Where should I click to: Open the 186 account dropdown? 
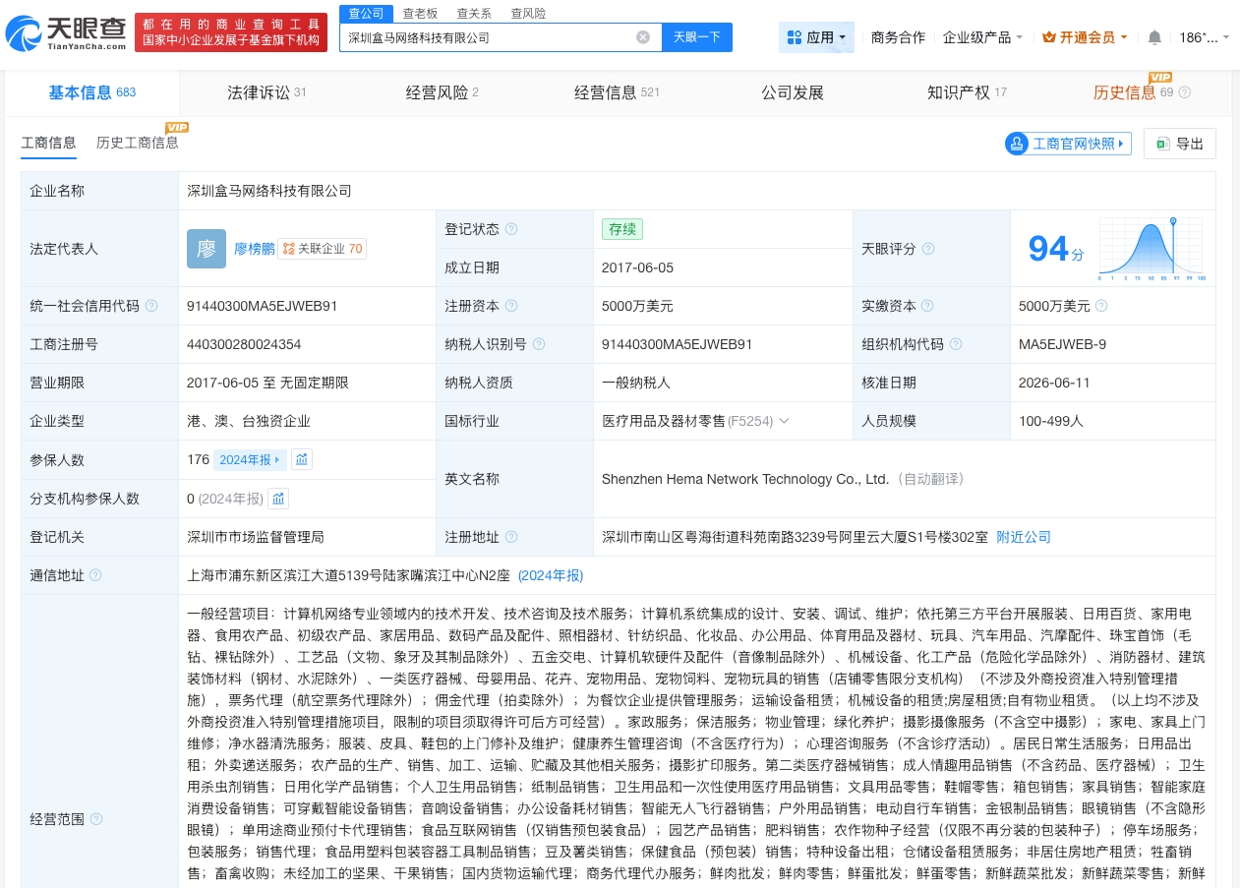[x=1204, y=37]
